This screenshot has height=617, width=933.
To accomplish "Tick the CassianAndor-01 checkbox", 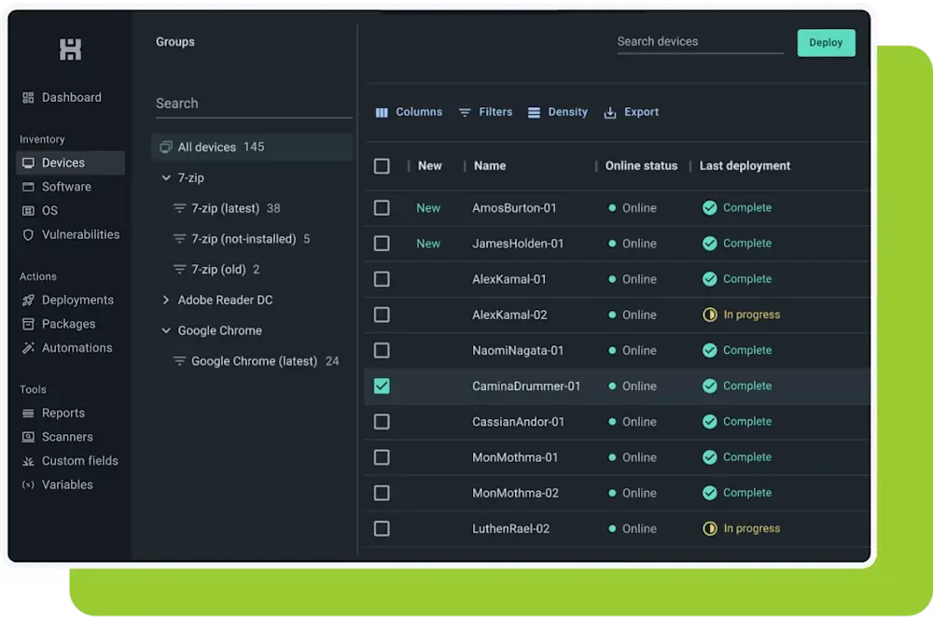I will tap(382, 422).
